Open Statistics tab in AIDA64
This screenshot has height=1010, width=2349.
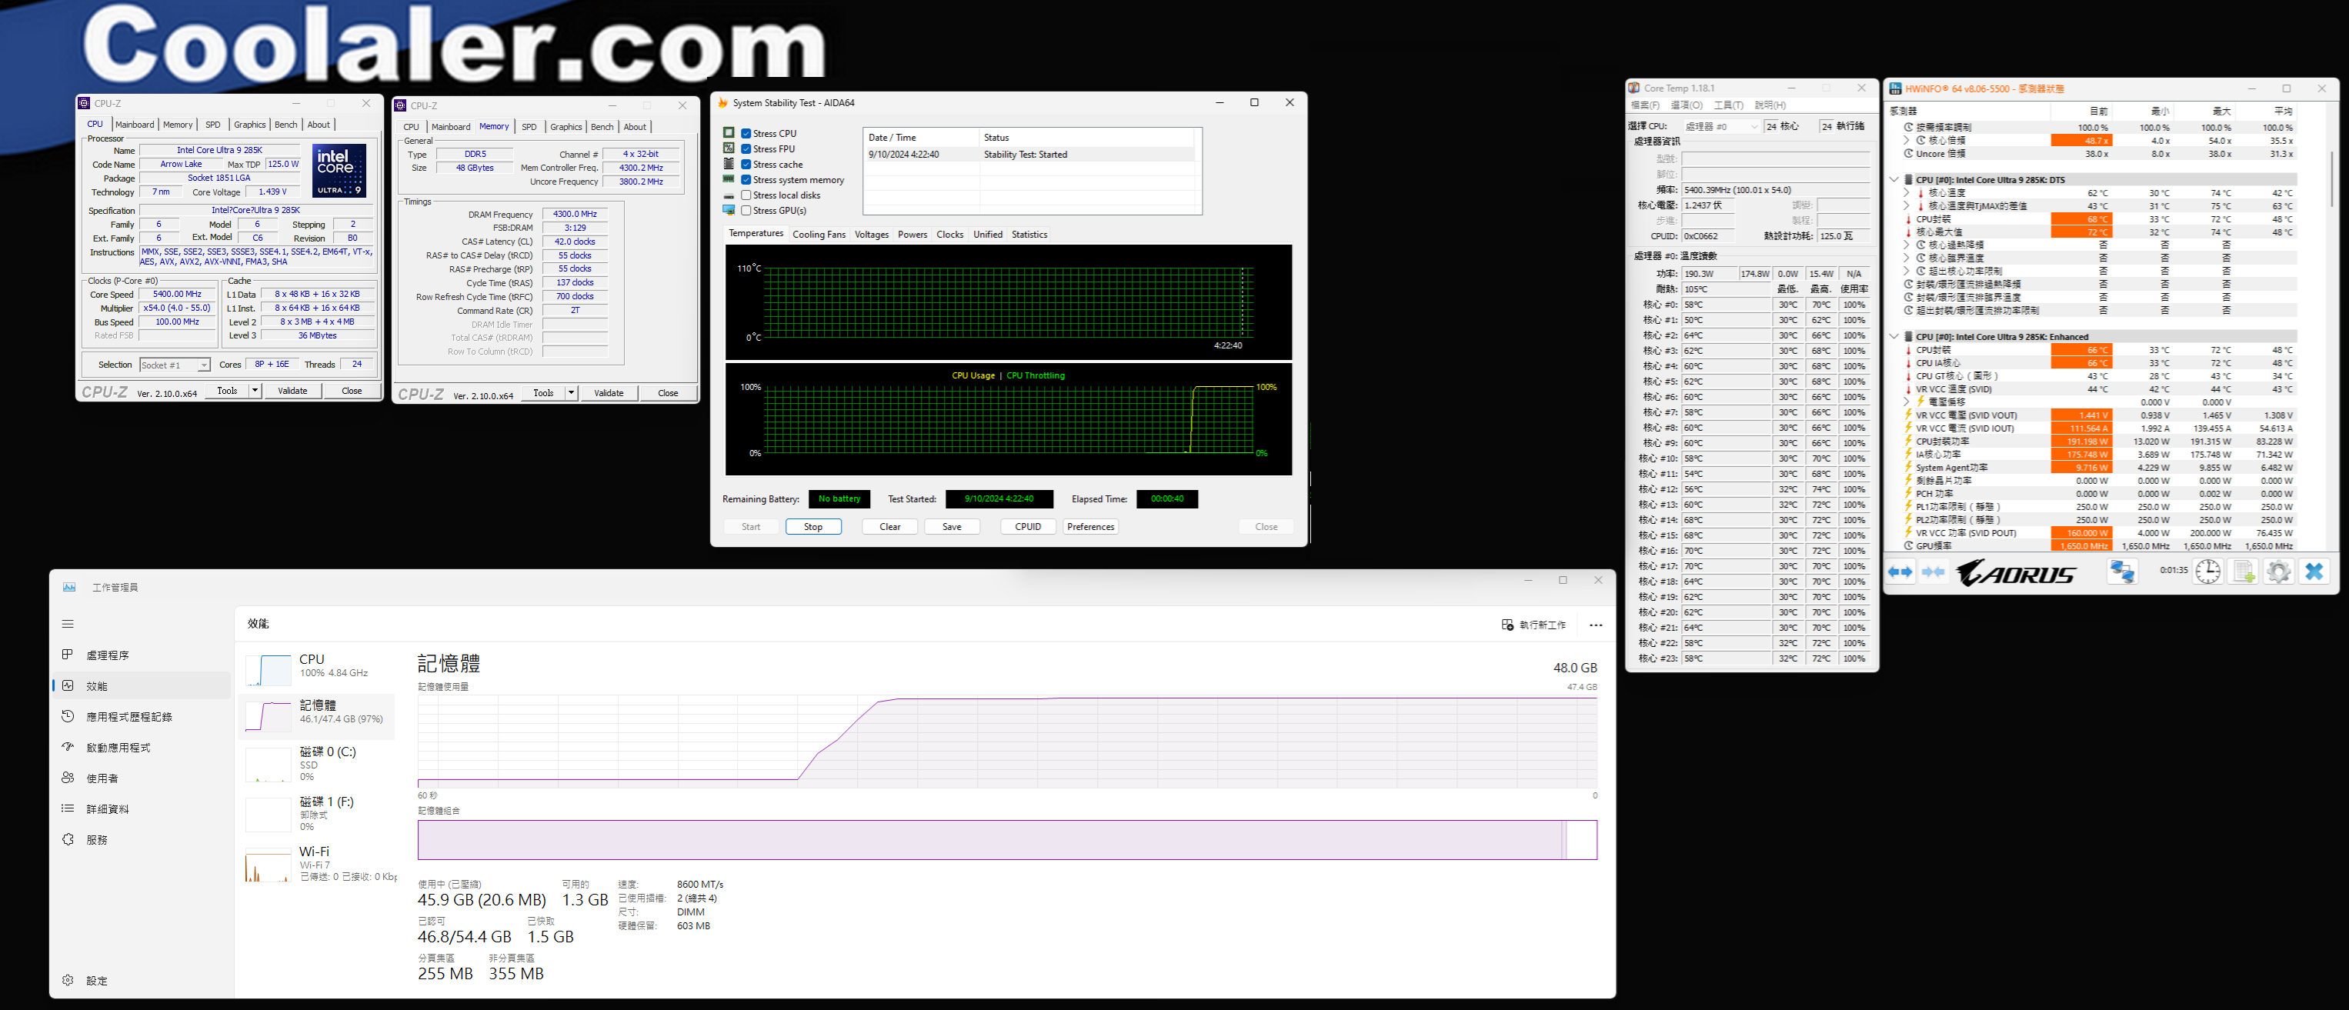[x=1029, y=235]
